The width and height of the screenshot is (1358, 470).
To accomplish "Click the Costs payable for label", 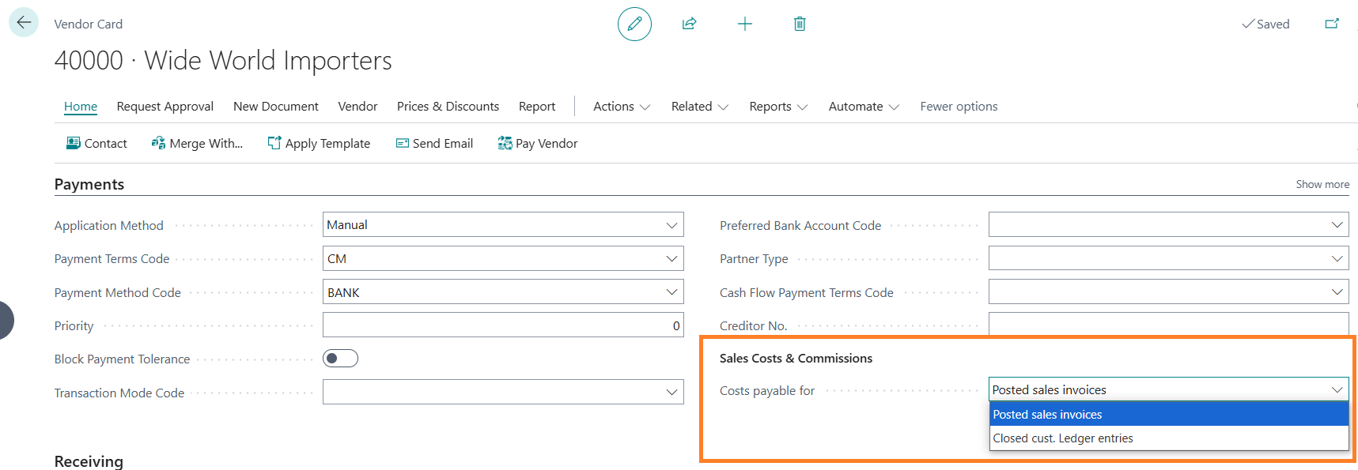I will [767, 390].
